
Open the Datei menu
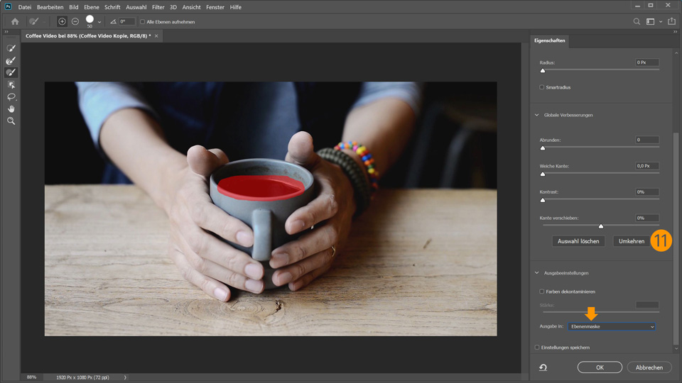pyautogui.click(x=25, y=7)
